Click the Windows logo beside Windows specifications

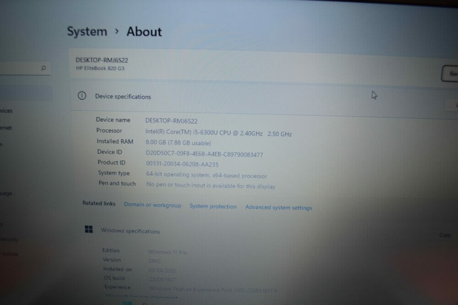tap(89, 229)
